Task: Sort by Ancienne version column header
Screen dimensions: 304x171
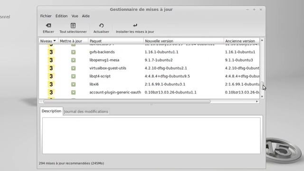Action: pyautogui.click(x=242, y=41)
